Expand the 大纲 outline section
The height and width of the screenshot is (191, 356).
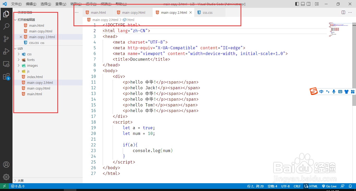pos(48,180)
